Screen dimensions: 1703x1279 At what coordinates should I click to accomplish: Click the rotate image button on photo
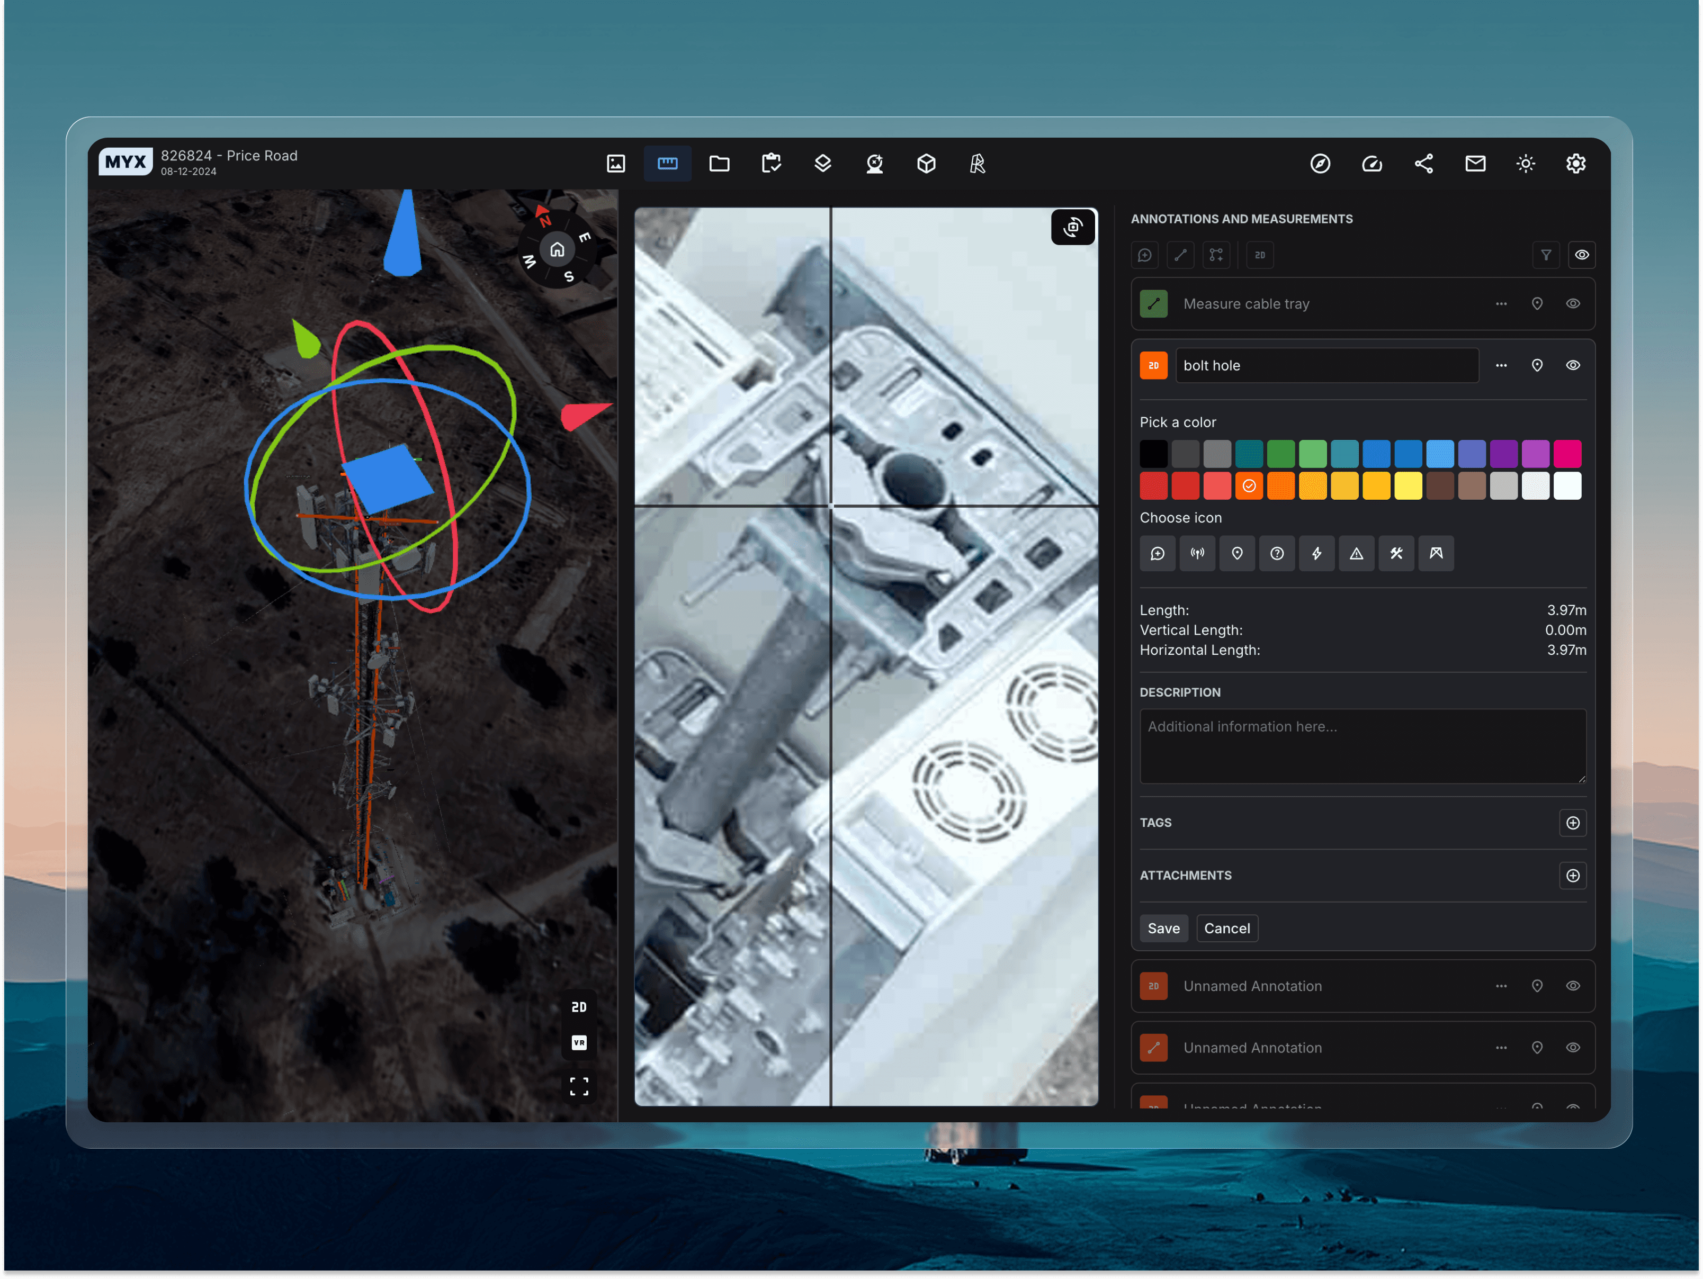[1072, 227]
